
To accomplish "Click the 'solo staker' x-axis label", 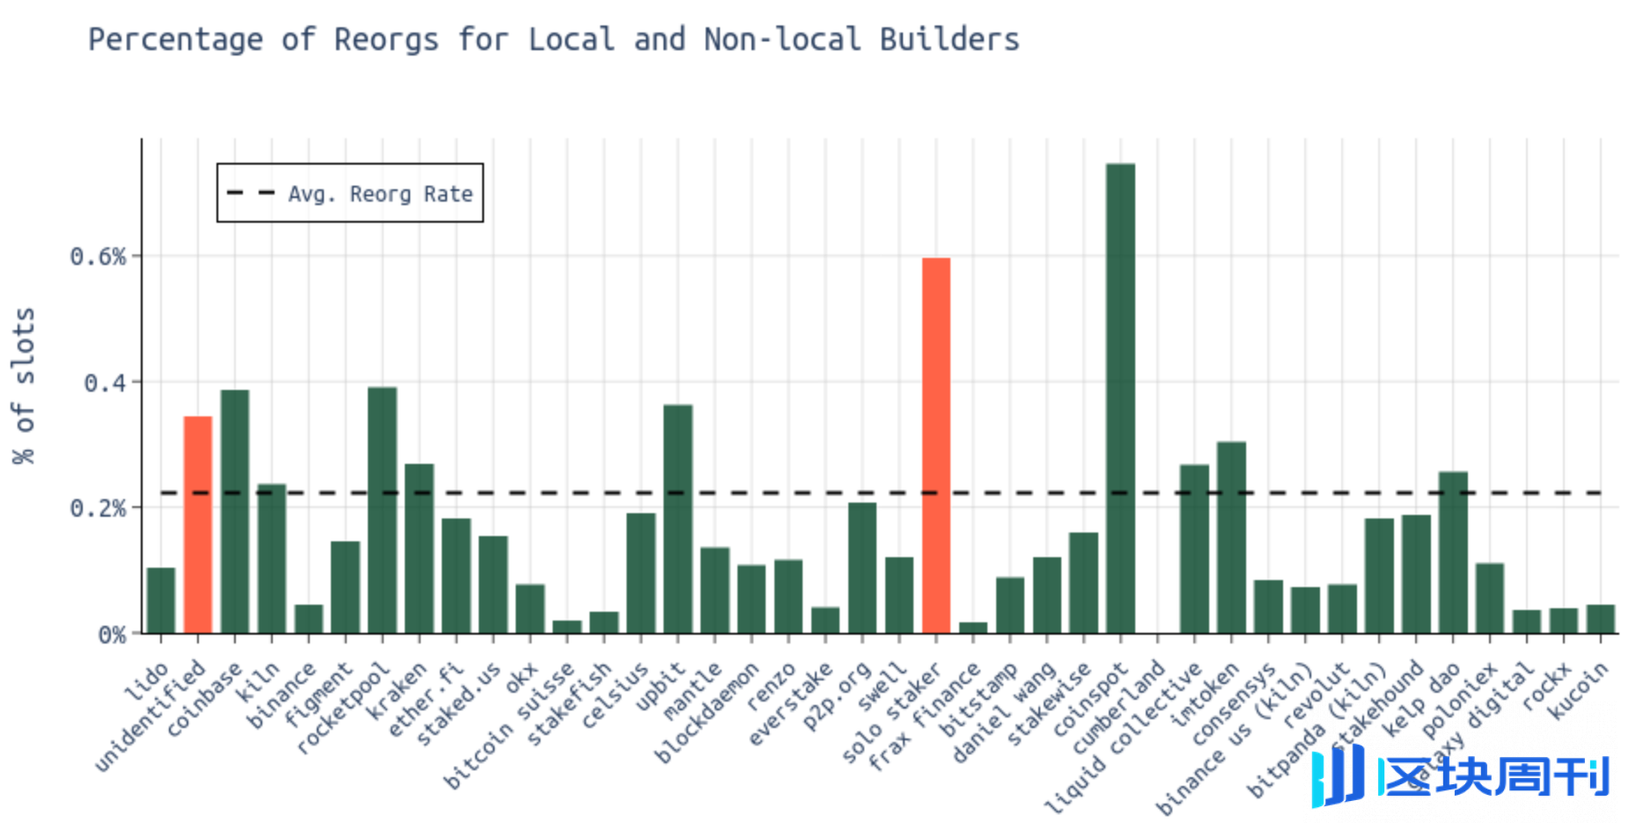I will pos(891,712).
